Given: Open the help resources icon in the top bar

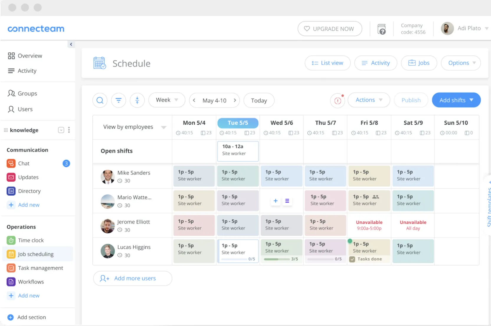Looking at the screenshot, I should click(x=382, y=29).
